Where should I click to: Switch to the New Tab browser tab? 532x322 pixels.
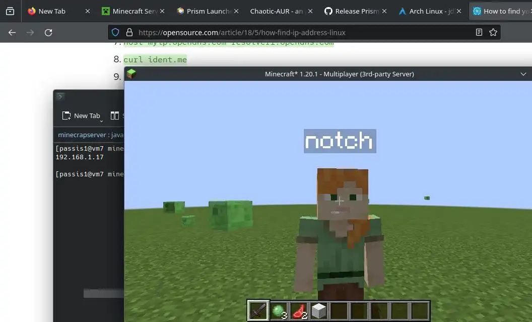coord(59,11)
